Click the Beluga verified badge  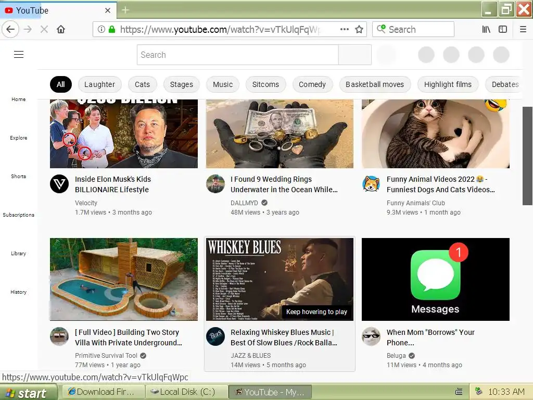tap(412, 356)
